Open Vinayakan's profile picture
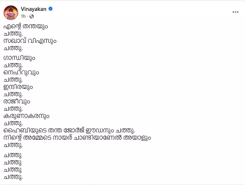Image resolution: width=245 pixels, height=185 pixels. [x=10, y=12]
